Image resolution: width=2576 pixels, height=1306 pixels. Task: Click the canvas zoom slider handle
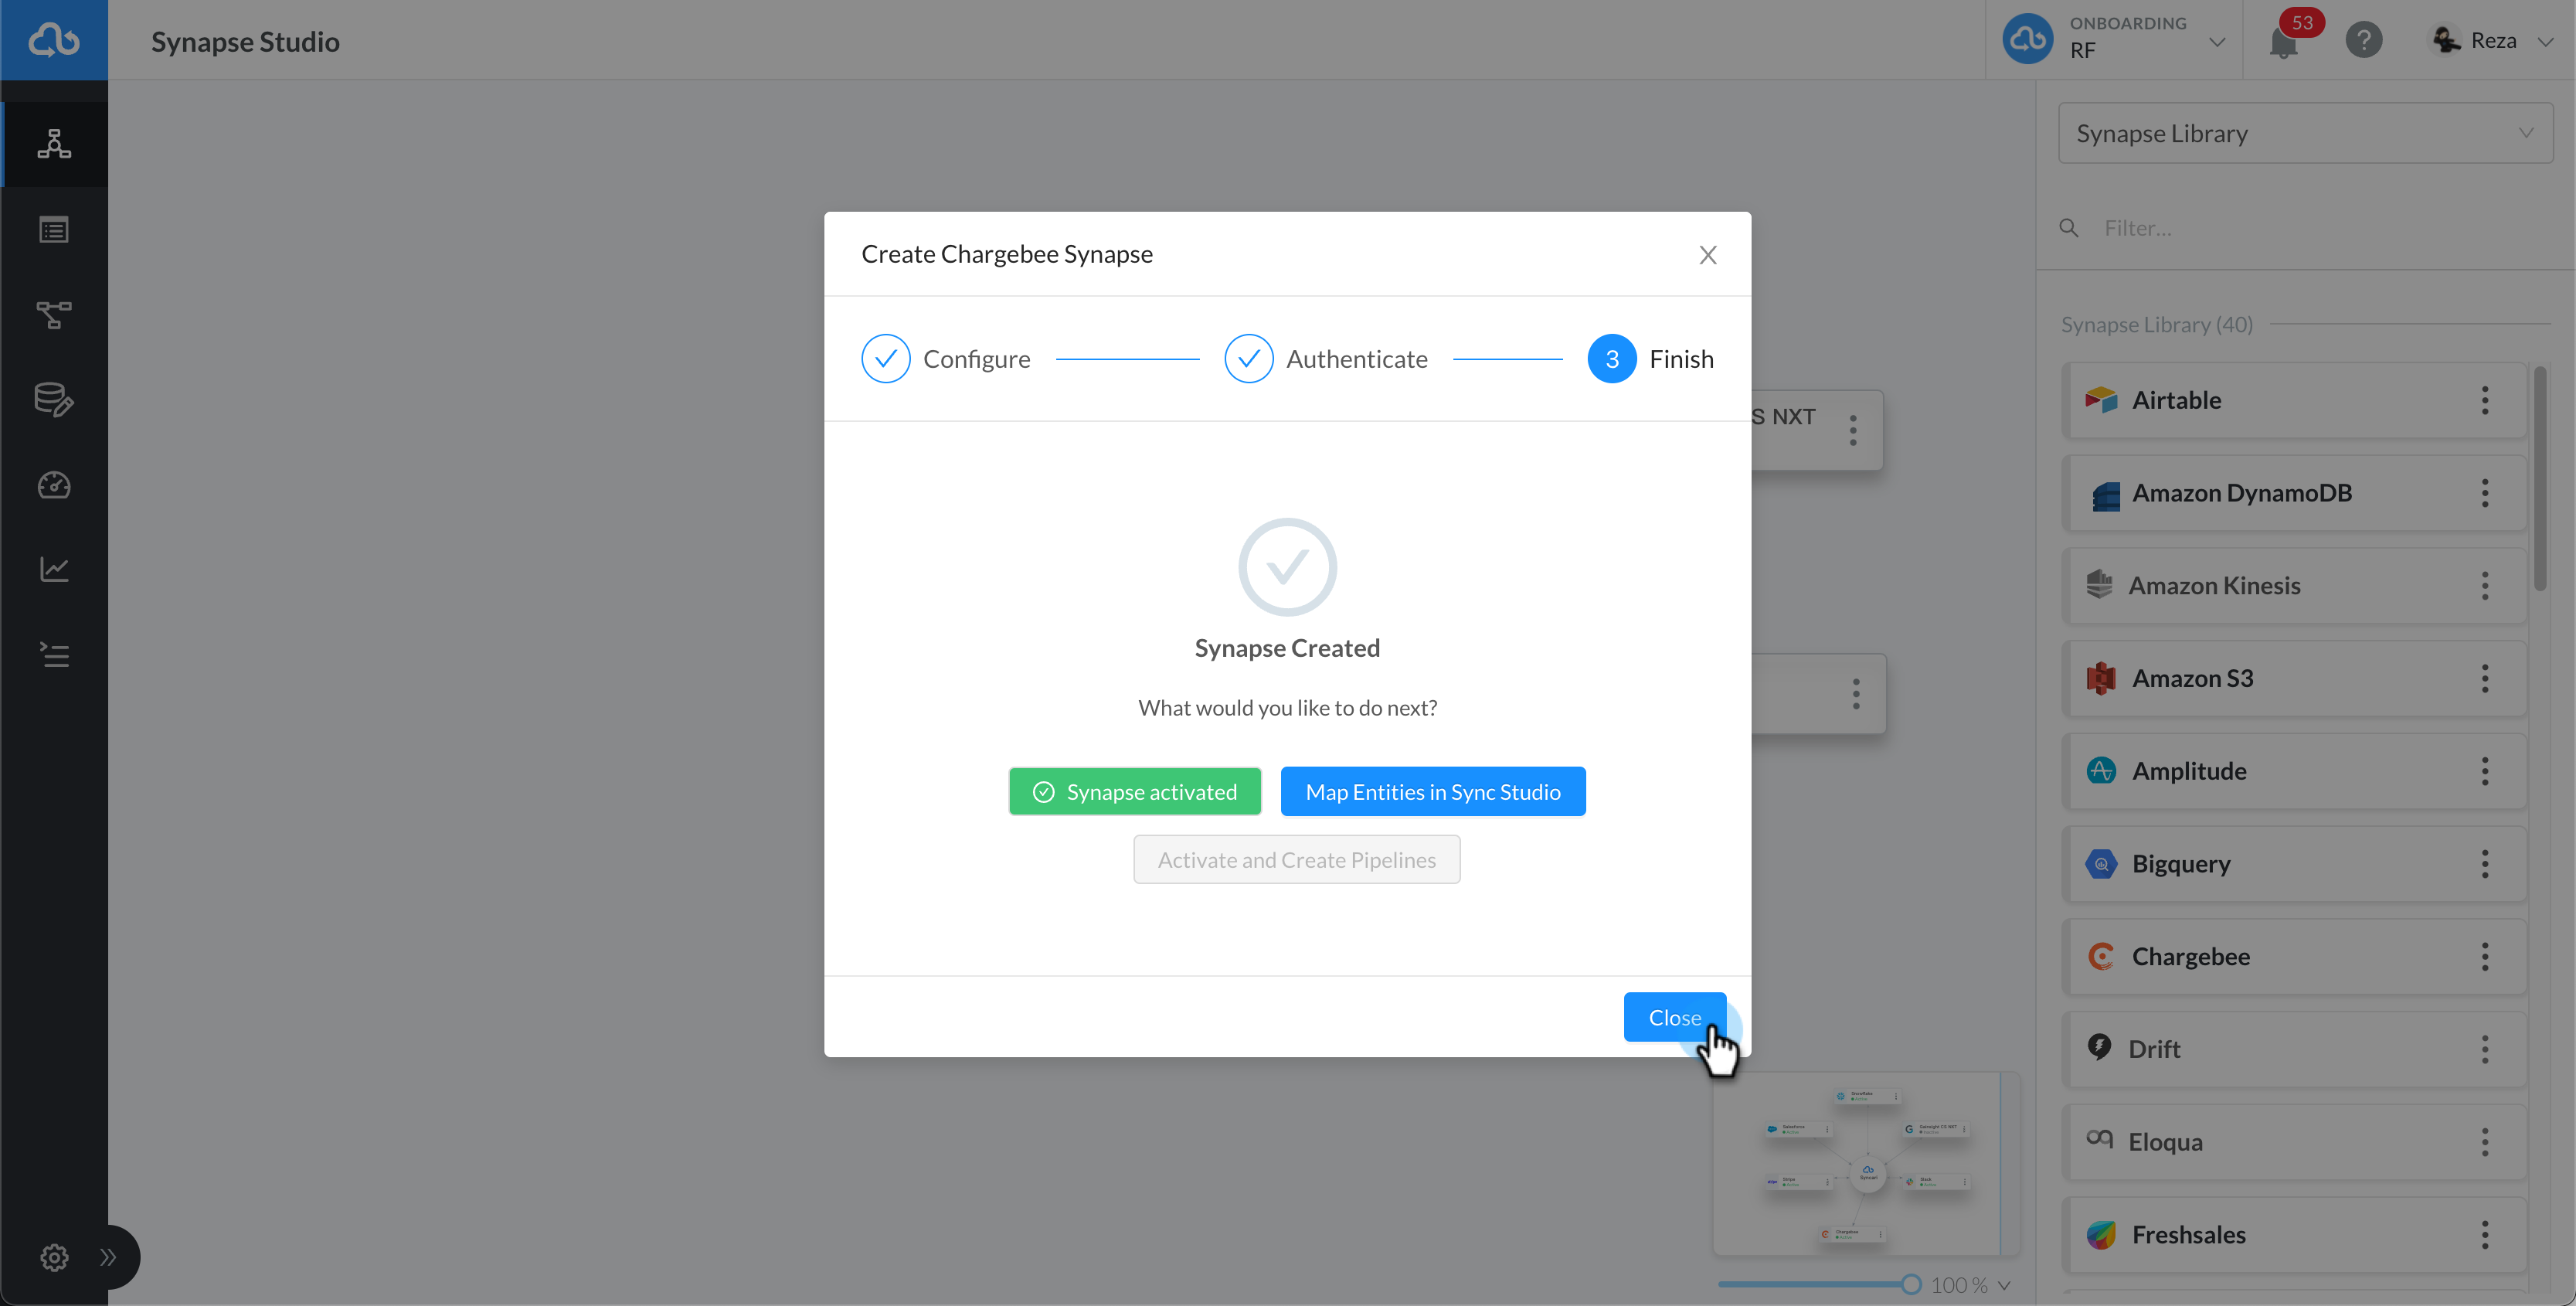tap(1911, 1285)
